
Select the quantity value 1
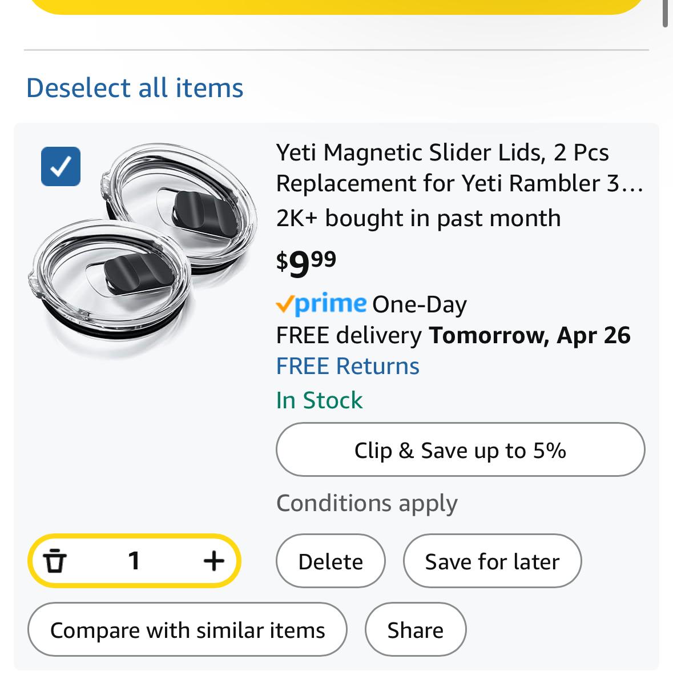coord(134,561)
